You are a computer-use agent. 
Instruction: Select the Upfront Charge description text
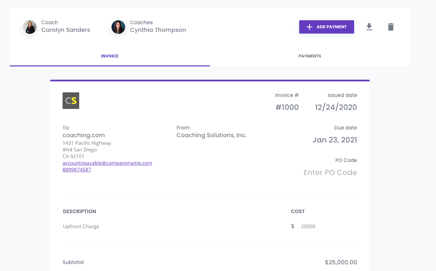click(81, 226)
